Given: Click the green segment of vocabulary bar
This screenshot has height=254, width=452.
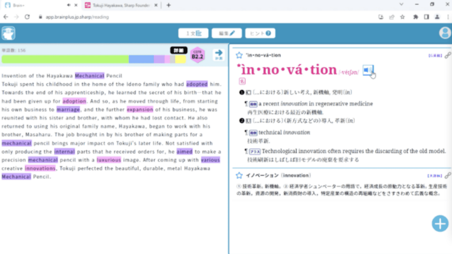Looking at the screenshot, I should (x=65, y=59).
